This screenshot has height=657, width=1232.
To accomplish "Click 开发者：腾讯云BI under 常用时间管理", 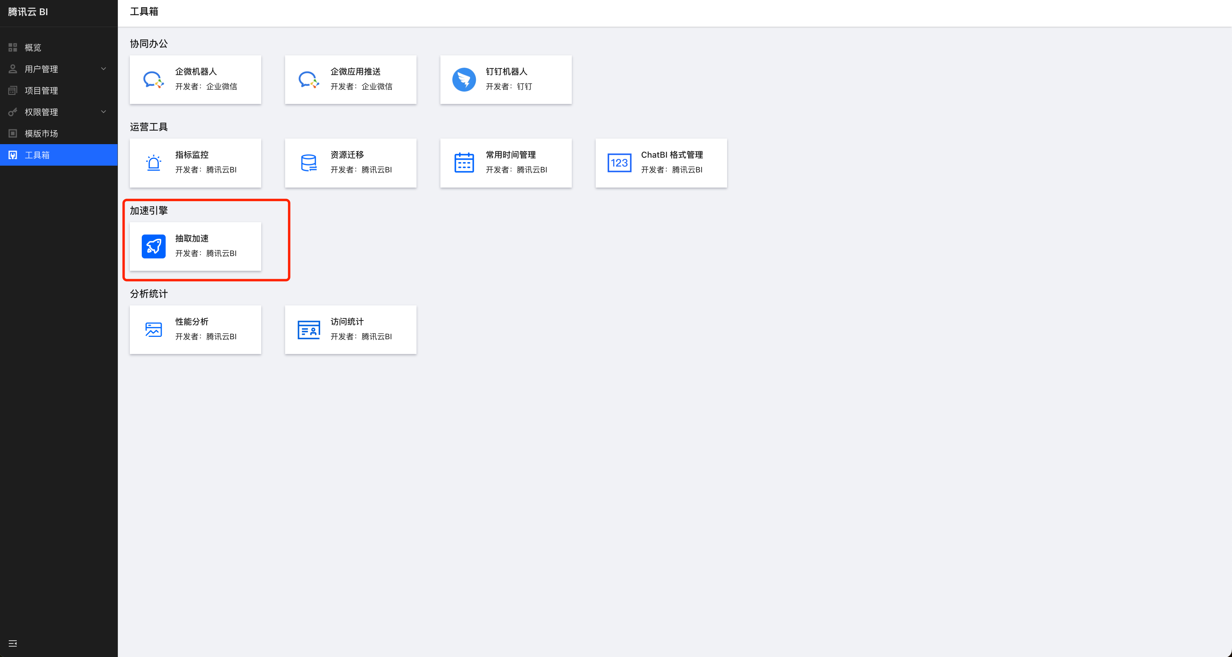I will tap(516, 170).
